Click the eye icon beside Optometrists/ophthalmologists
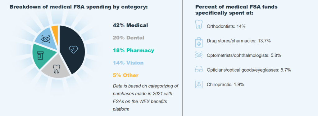The width and height of the screenshot is (318, 116). pos(199,55)
